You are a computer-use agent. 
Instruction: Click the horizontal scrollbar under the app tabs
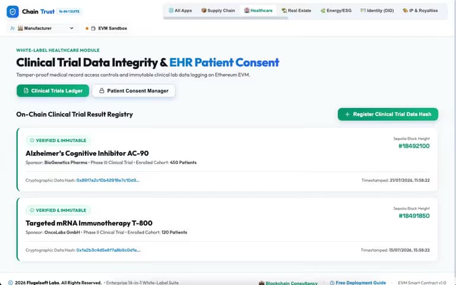[x=226, y=18]
